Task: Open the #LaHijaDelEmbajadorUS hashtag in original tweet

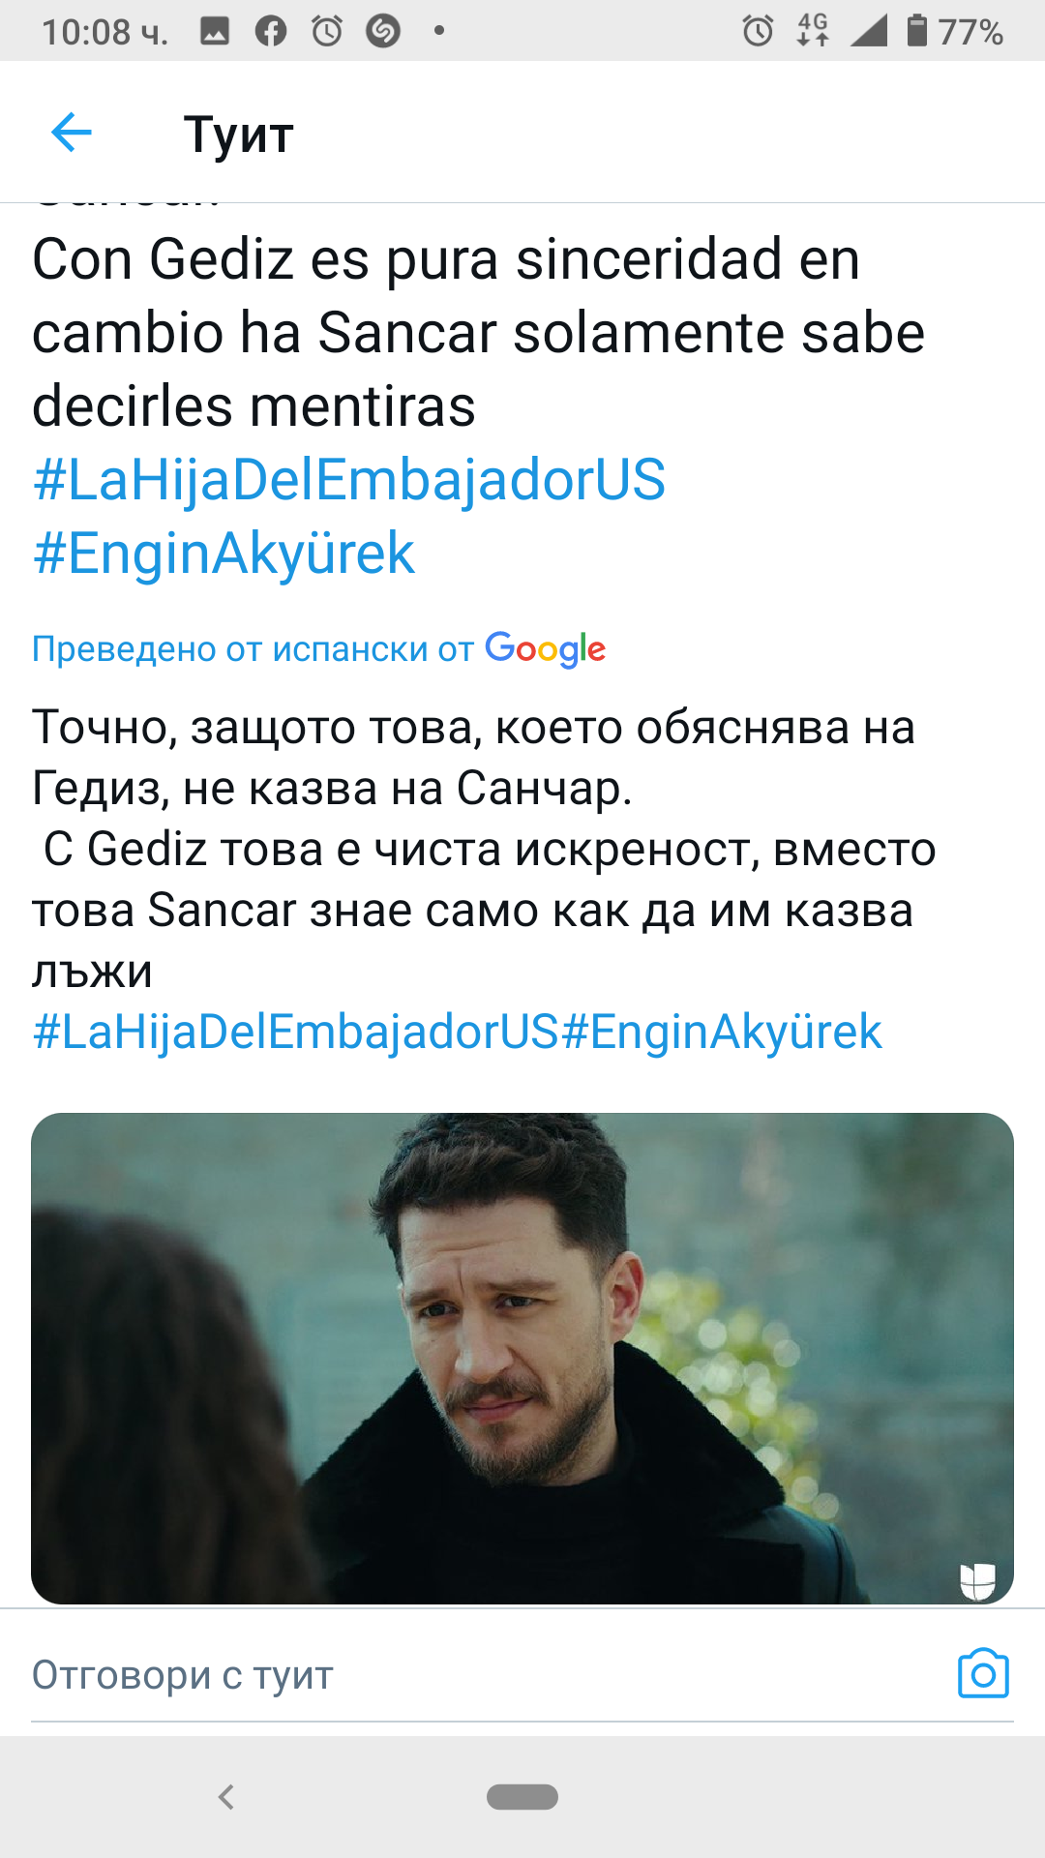Action: 349,479
